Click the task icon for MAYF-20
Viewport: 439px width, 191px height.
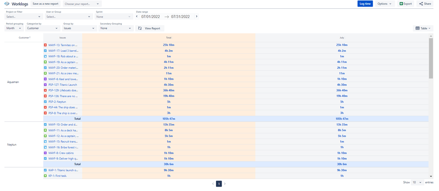45,67
